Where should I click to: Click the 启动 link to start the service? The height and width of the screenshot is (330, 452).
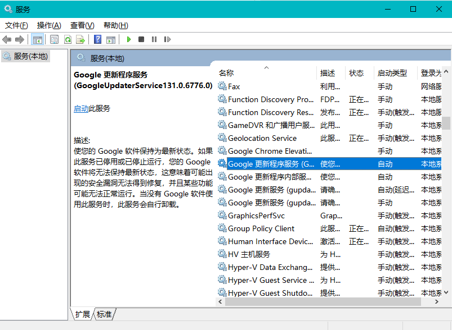pyautogui.click(x=81, y=109)
